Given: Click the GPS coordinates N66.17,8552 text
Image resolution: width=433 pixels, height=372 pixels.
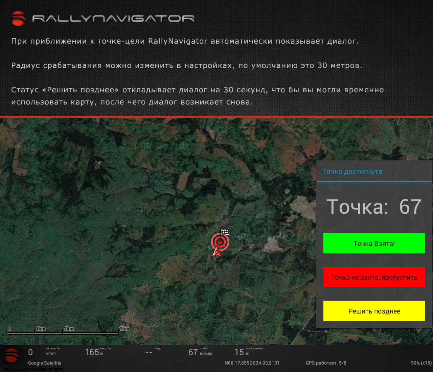Looking at the screenshot, I should (x=252, y=363).
